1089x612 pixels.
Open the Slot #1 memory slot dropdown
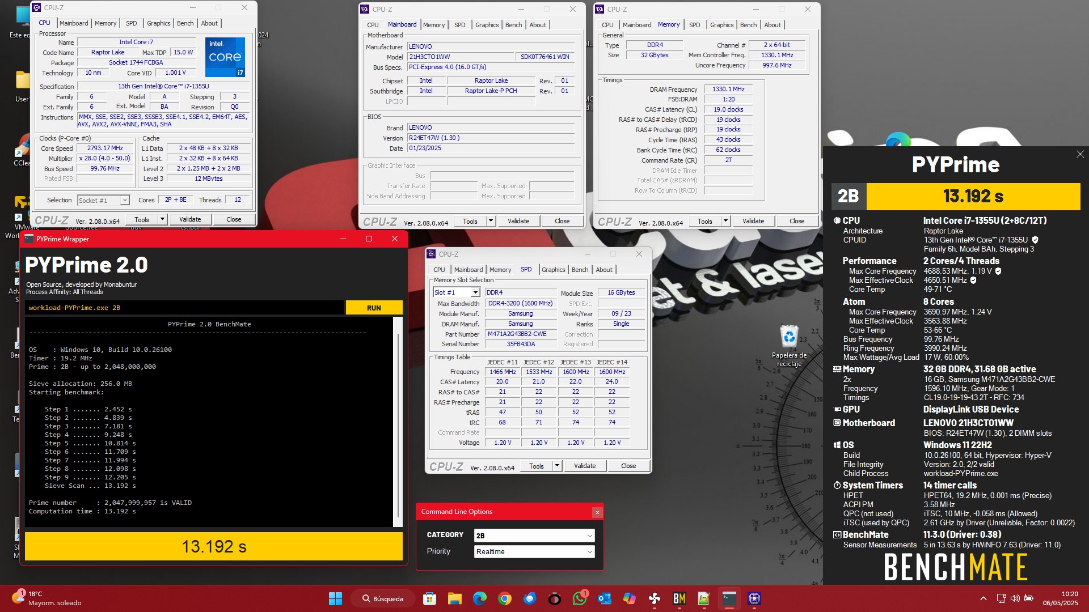(457, 292)
